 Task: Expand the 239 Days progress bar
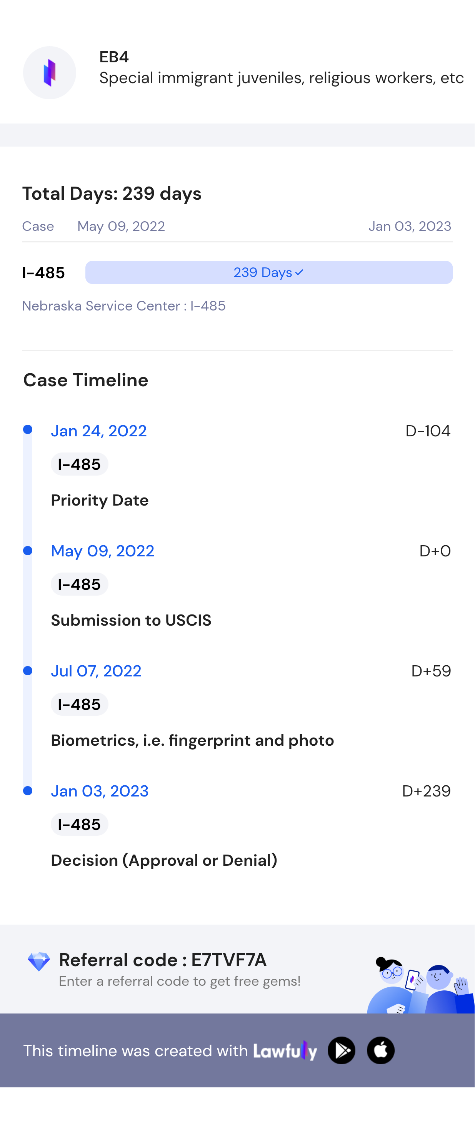coord(268,273)
